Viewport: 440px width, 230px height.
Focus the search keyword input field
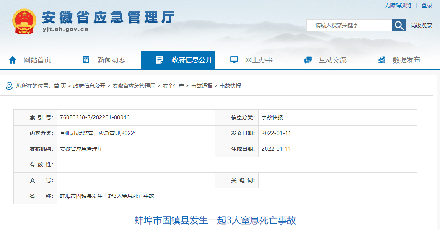tap(349, 25)
